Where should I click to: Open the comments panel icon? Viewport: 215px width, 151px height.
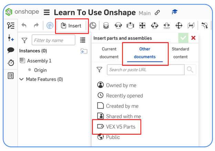click(11, 50)
